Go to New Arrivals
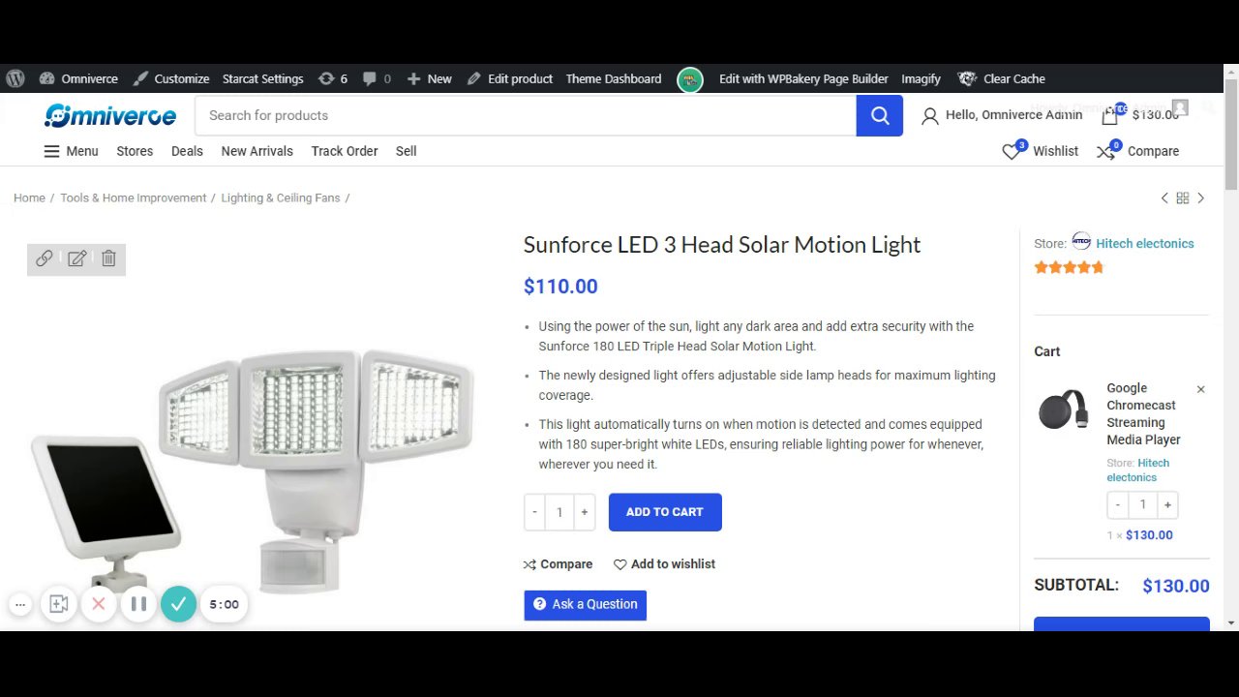Screen dimensions: 1239x697 (257, 151)
